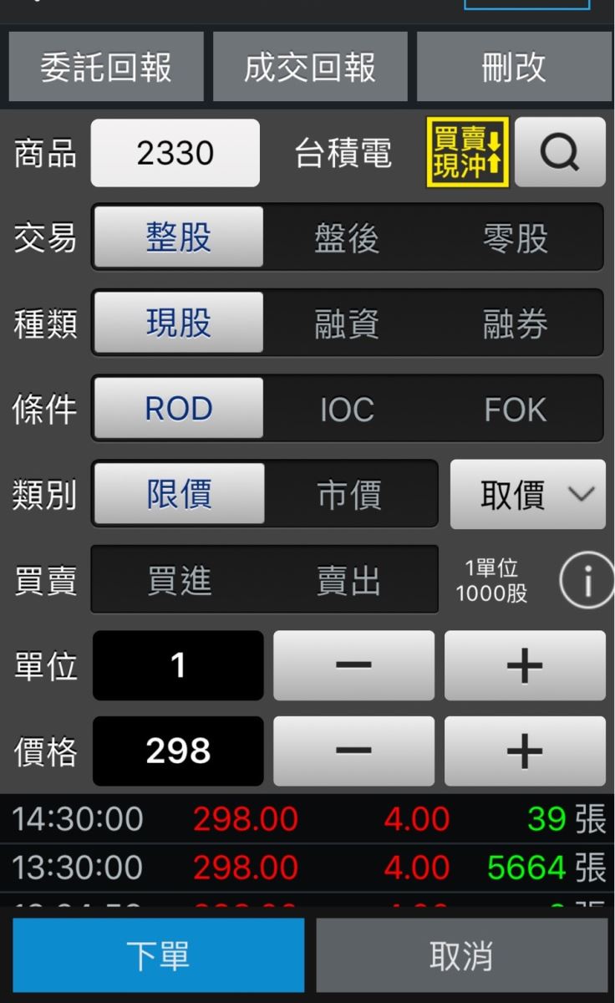
Task: Raise 價格 with plus button
Action: coord(525,751)
